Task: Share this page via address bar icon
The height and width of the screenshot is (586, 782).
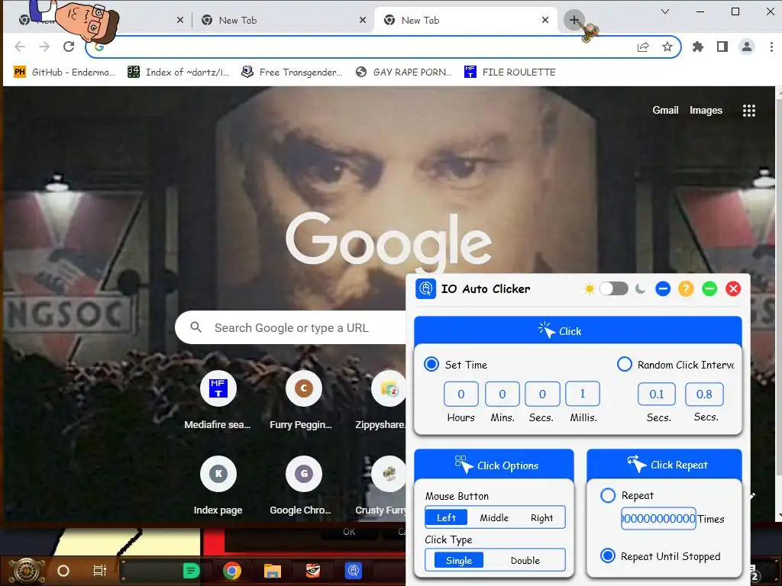Action: [643, 47]
